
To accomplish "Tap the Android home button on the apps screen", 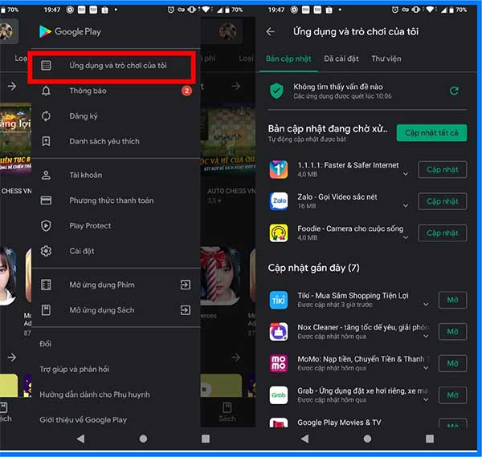I will coord(367,439).
